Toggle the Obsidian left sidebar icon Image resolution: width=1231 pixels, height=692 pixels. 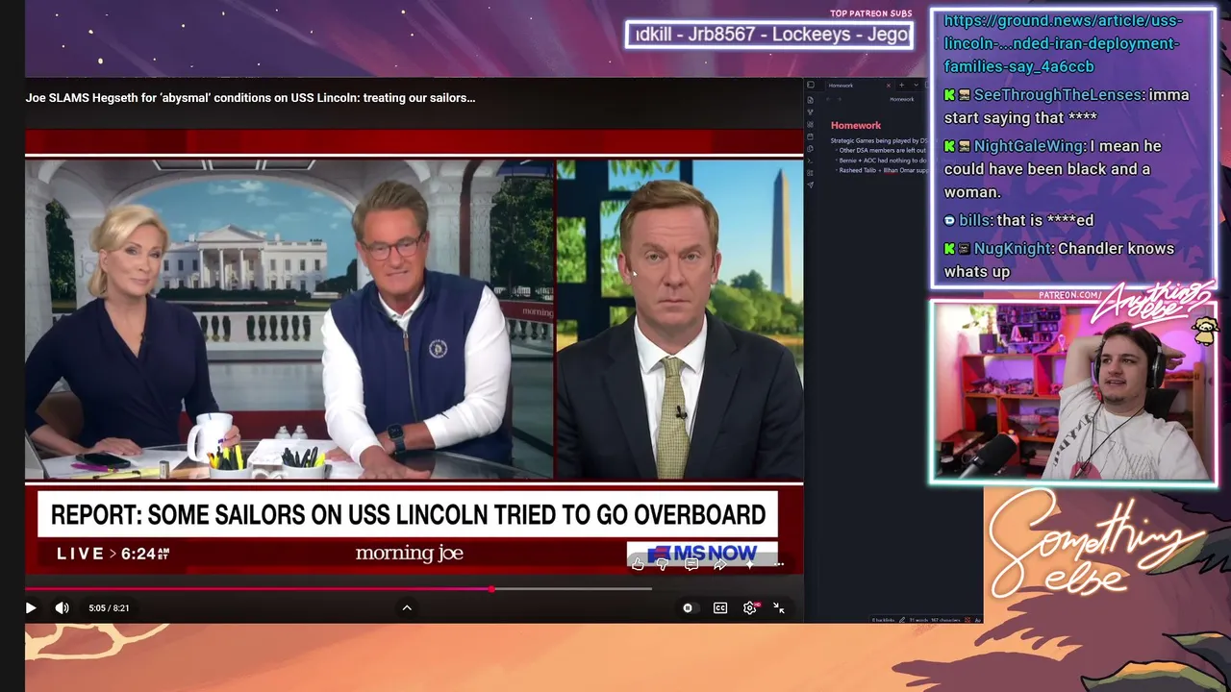(x=811, y=85)
